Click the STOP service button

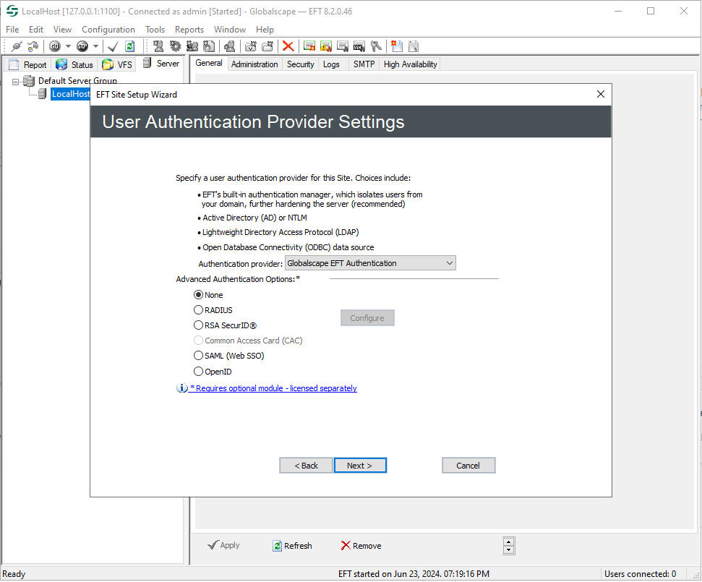pos(82,46)
